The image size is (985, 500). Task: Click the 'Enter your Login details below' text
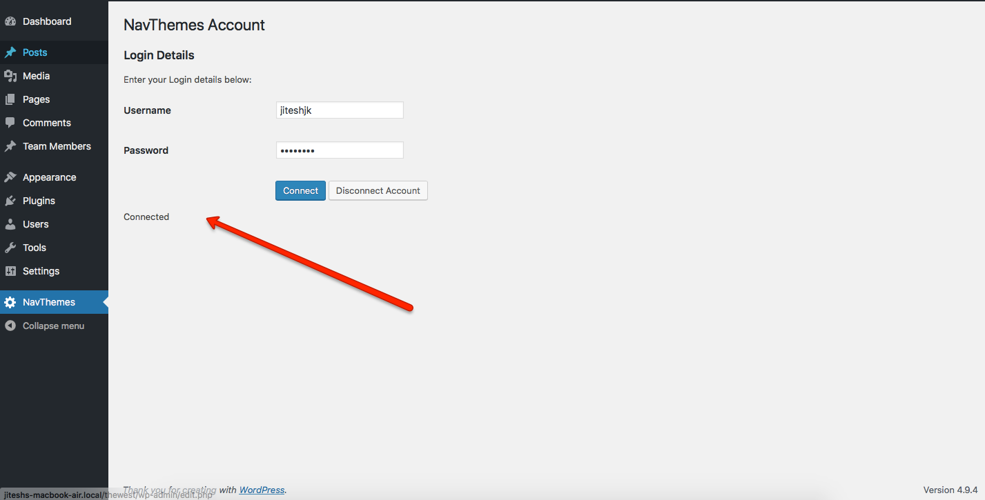[188, 79]
